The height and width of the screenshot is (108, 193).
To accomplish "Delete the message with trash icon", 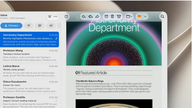I will 112,16.
